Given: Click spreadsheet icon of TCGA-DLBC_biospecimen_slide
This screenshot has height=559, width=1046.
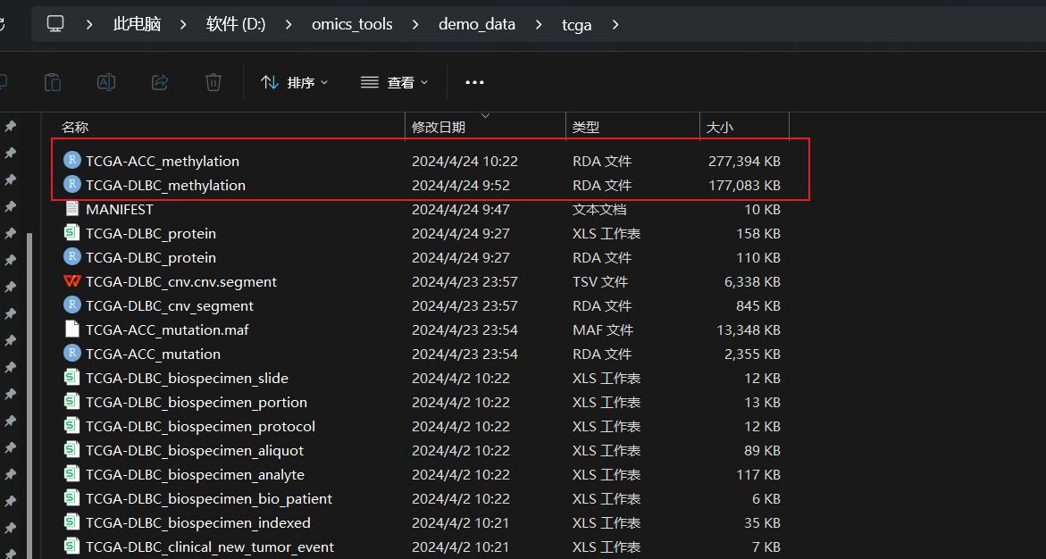Looking at the screenshot, I should 72,378.
